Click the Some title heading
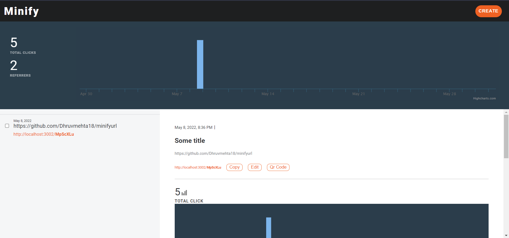Image resolution: width=509 pixels, height=238 pixels. click(x=190, y=141)
